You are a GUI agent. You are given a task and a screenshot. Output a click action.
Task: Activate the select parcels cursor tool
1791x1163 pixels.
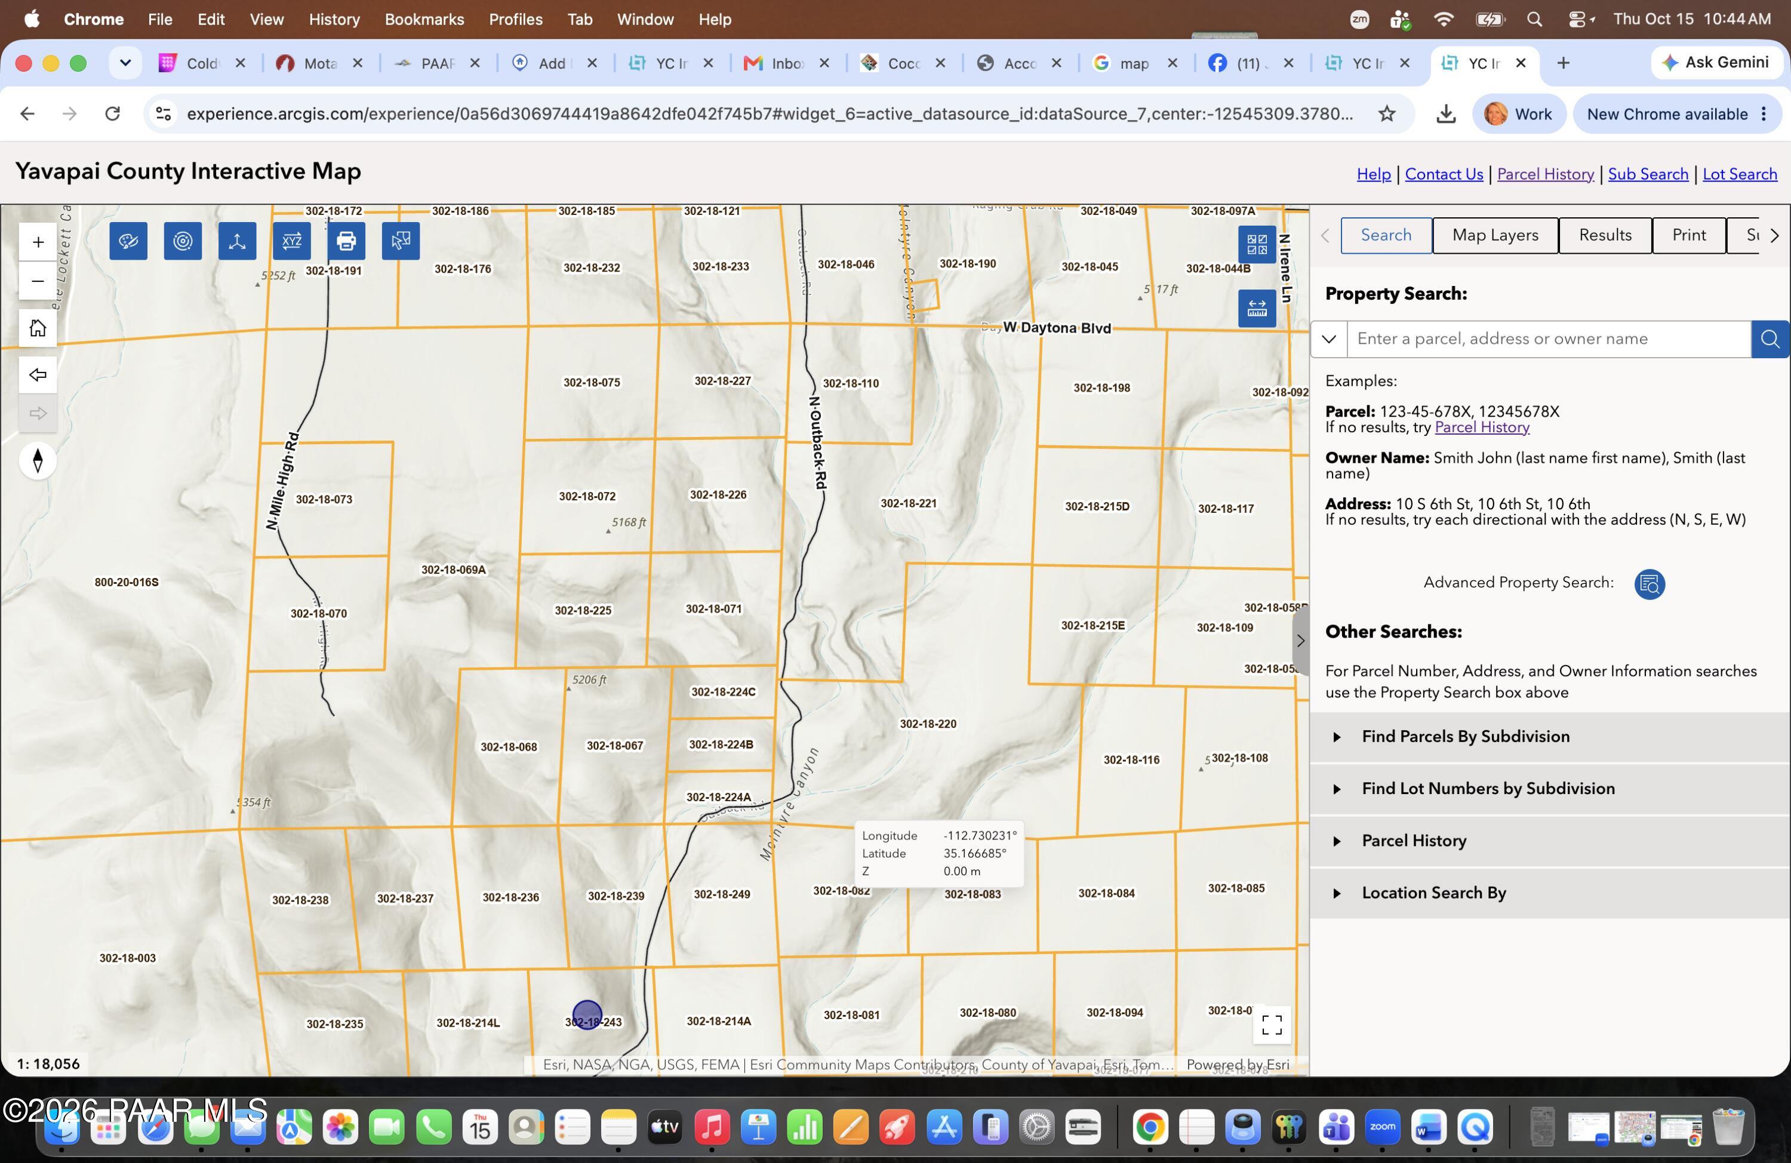(401, 241)
